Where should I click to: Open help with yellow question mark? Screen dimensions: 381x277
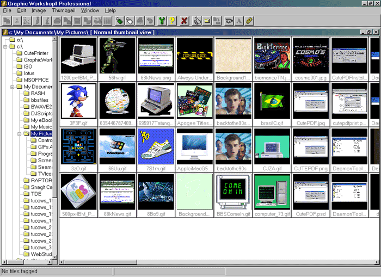(172, 21)
